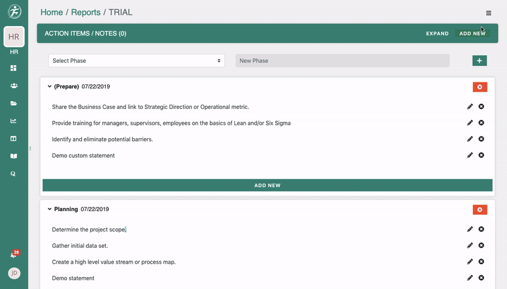Navigate to Home breadcrumb link
Viewport: 507px width, 289px height.
(51, 12)
